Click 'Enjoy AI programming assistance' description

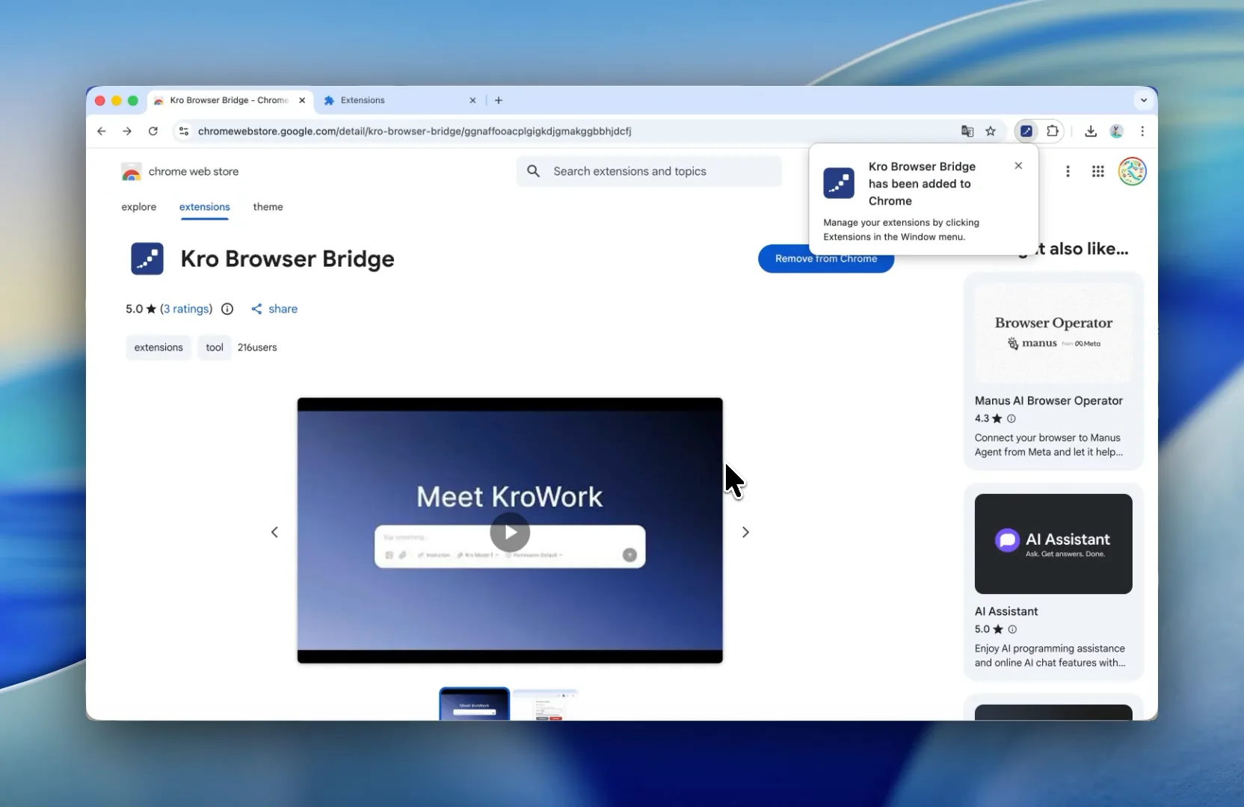[1050, 655]
